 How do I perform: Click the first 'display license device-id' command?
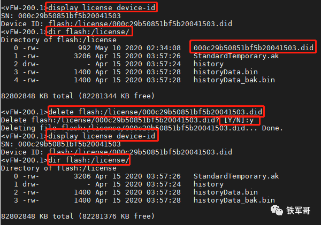pos(102,8)
